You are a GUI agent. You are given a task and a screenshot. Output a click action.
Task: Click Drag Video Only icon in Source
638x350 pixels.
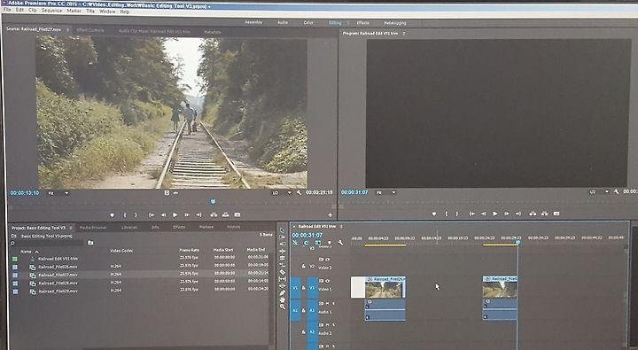[167, 192]
